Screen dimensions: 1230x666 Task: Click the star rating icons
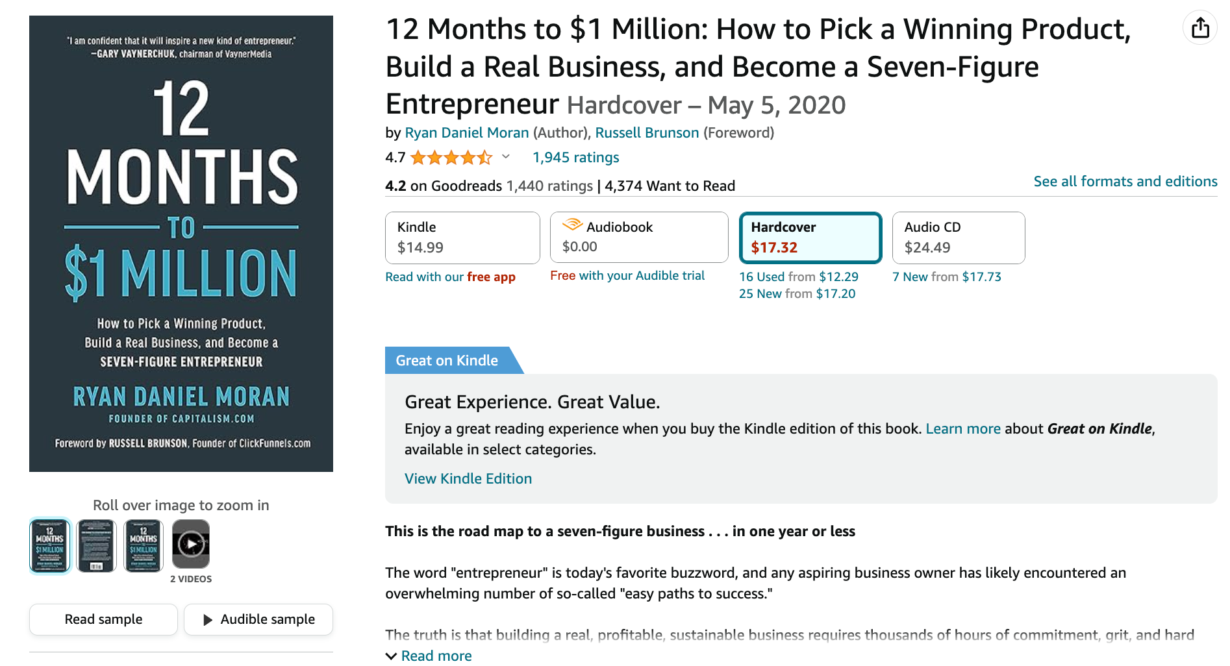[451, 157]
